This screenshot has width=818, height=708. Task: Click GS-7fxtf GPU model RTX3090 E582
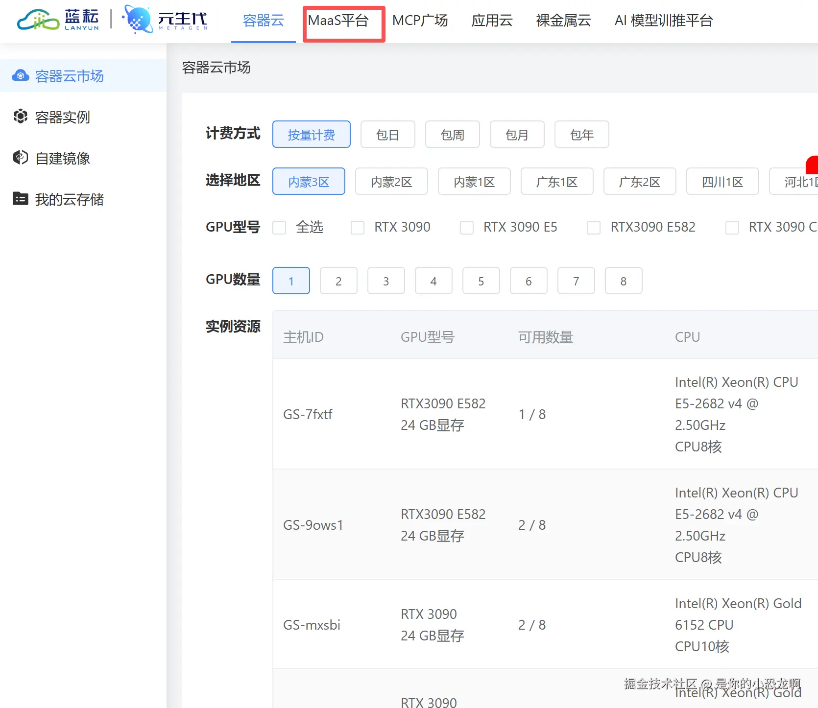pyautogui.click(x=443, y=403)
